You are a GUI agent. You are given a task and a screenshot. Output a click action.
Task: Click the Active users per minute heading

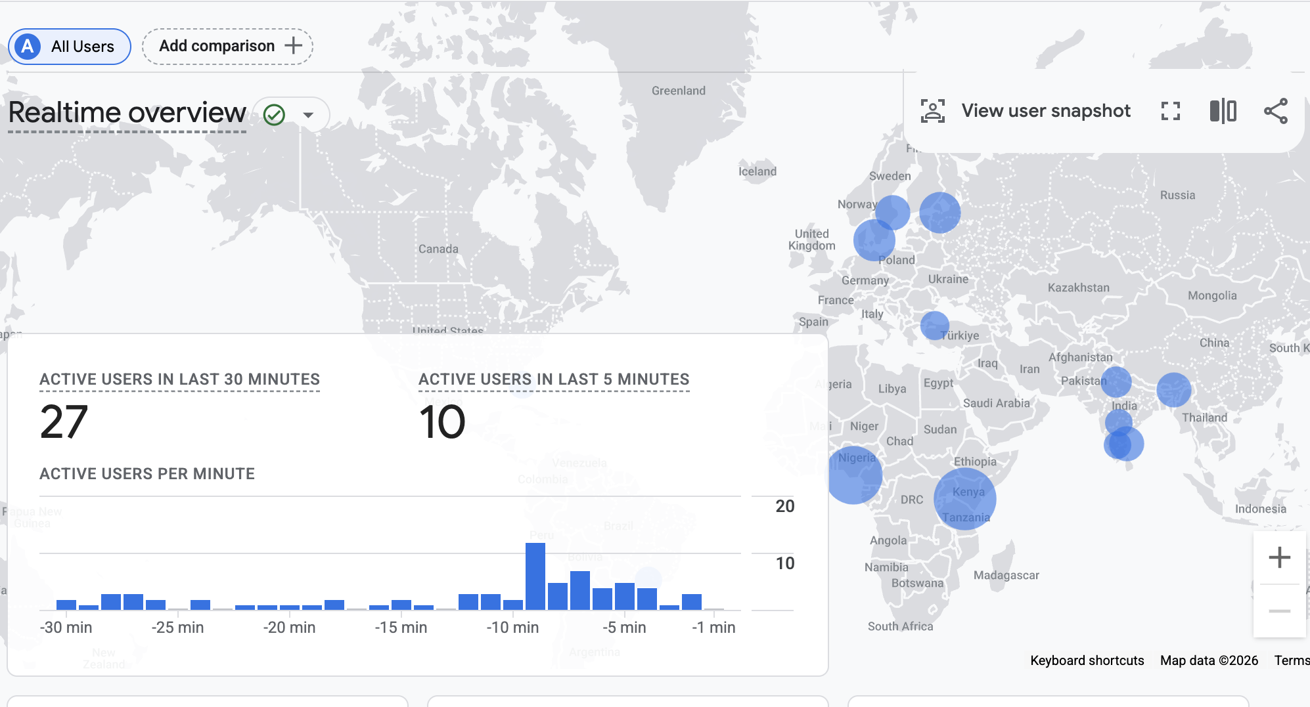(147, 474)
